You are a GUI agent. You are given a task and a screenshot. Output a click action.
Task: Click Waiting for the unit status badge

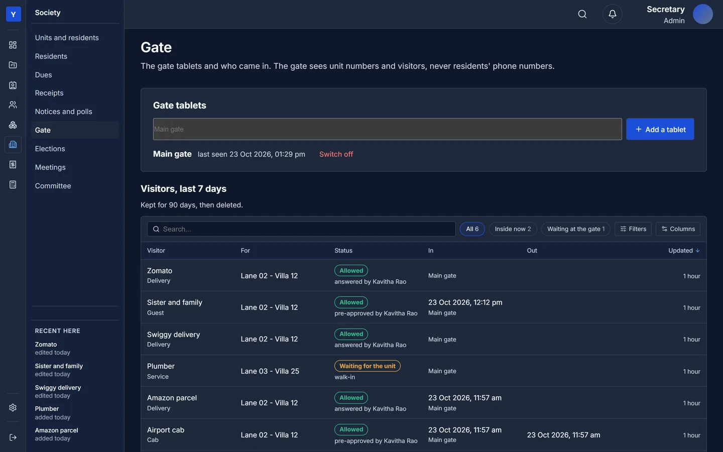coord(368,366)
